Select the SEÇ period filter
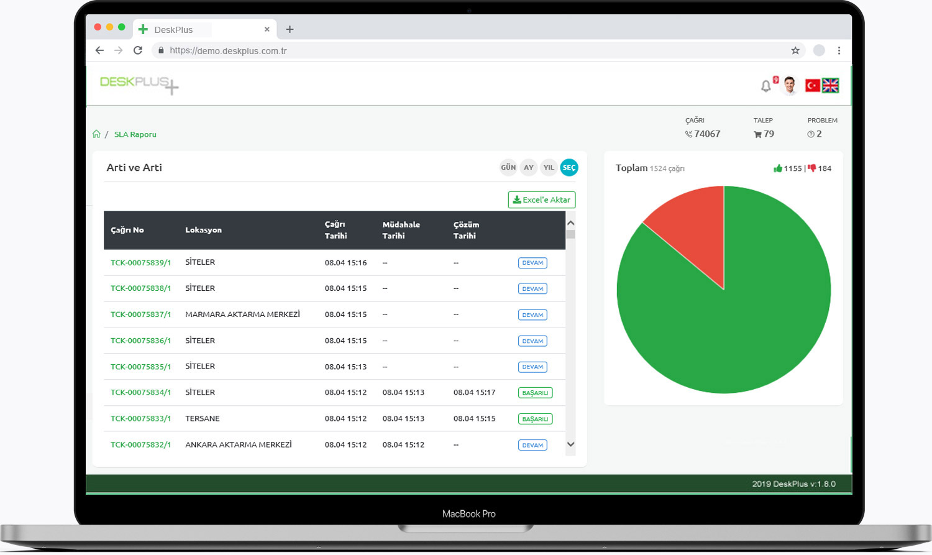The height and width of the screenshot is (555, 932). (569, 167)
